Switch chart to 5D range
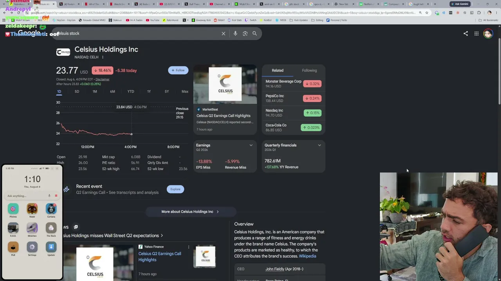The width and height of the screenshot is (501, 281). click(x=77, y=91)
